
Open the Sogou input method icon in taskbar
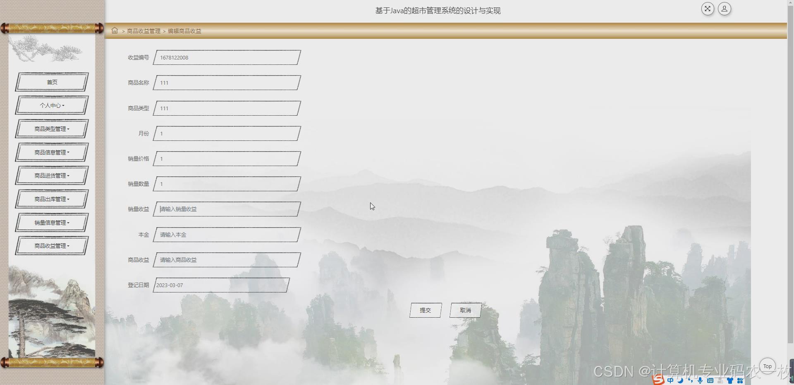[658, 380]
